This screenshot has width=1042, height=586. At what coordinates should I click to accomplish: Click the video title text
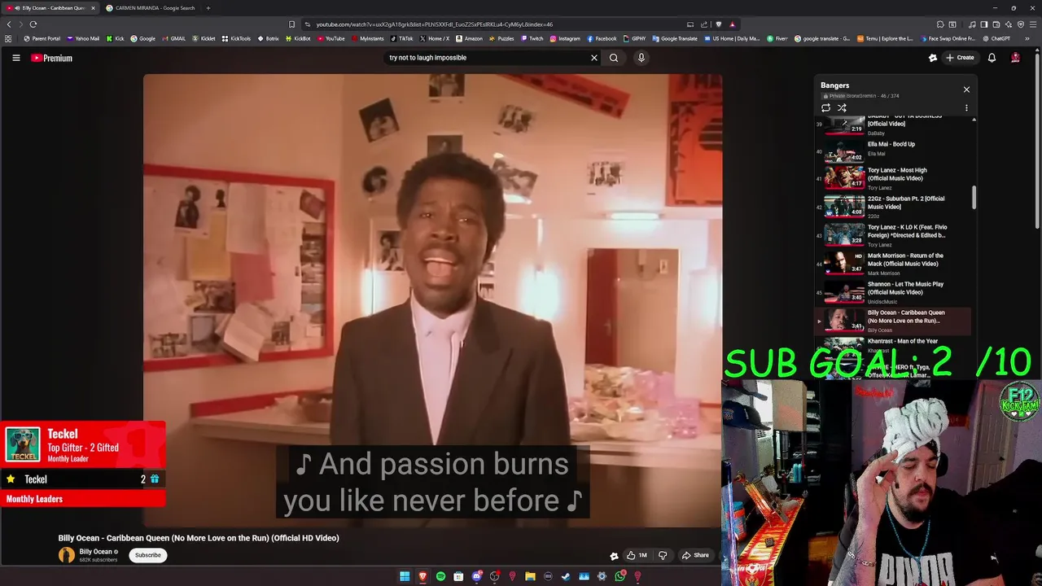coord(199,538)
